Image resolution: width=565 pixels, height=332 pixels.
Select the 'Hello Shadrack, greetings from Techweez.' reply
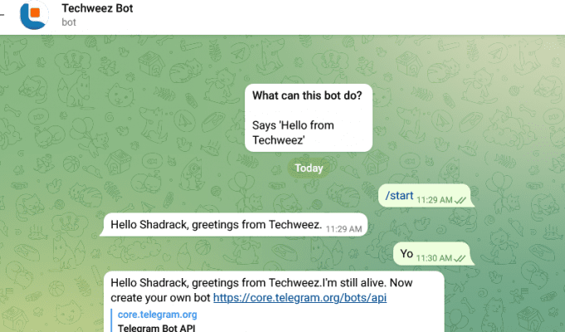[234, 225]
